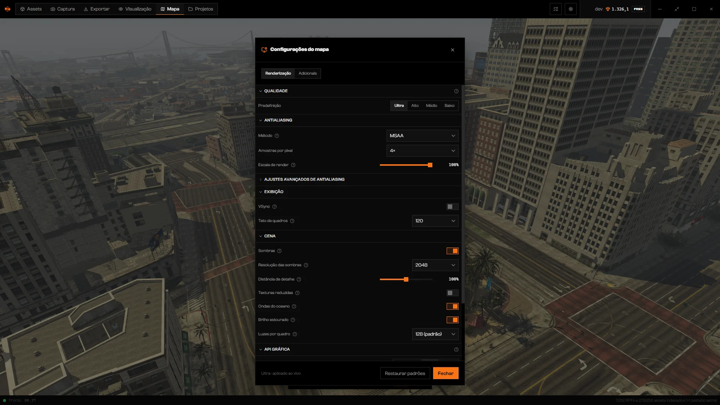The height and width of the screenshot is (405, 720).
Task: Turn off Brilho estourado toggle
Action: pyautogui.click(x=452, y=320)
